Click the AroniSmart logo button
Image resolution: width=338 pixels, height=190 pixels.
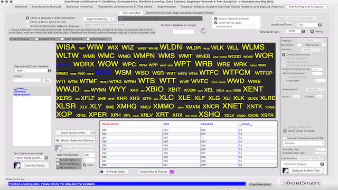[301, 183]
